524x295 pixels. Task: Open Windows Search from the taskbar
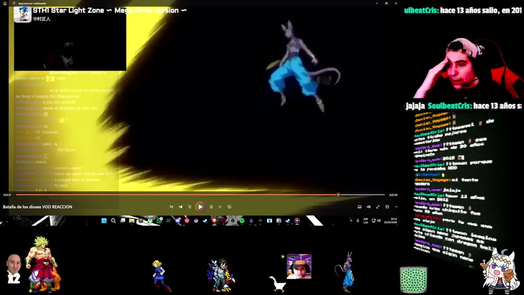click(113, 221)
